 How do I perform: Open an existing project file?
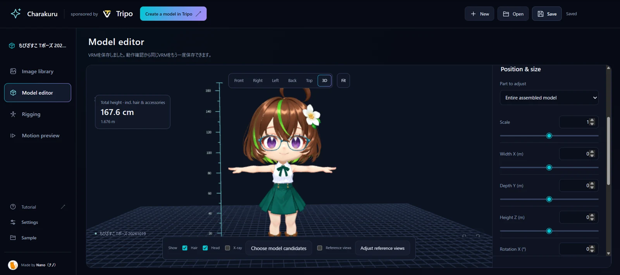pos(513,14)
